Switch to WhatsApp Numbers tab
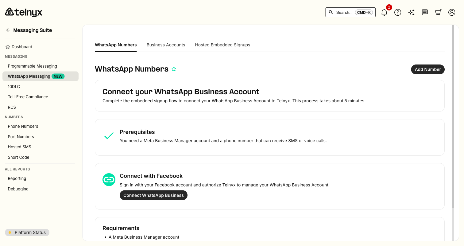The width and height of the screenshot is (464, 246). [116, 45]
